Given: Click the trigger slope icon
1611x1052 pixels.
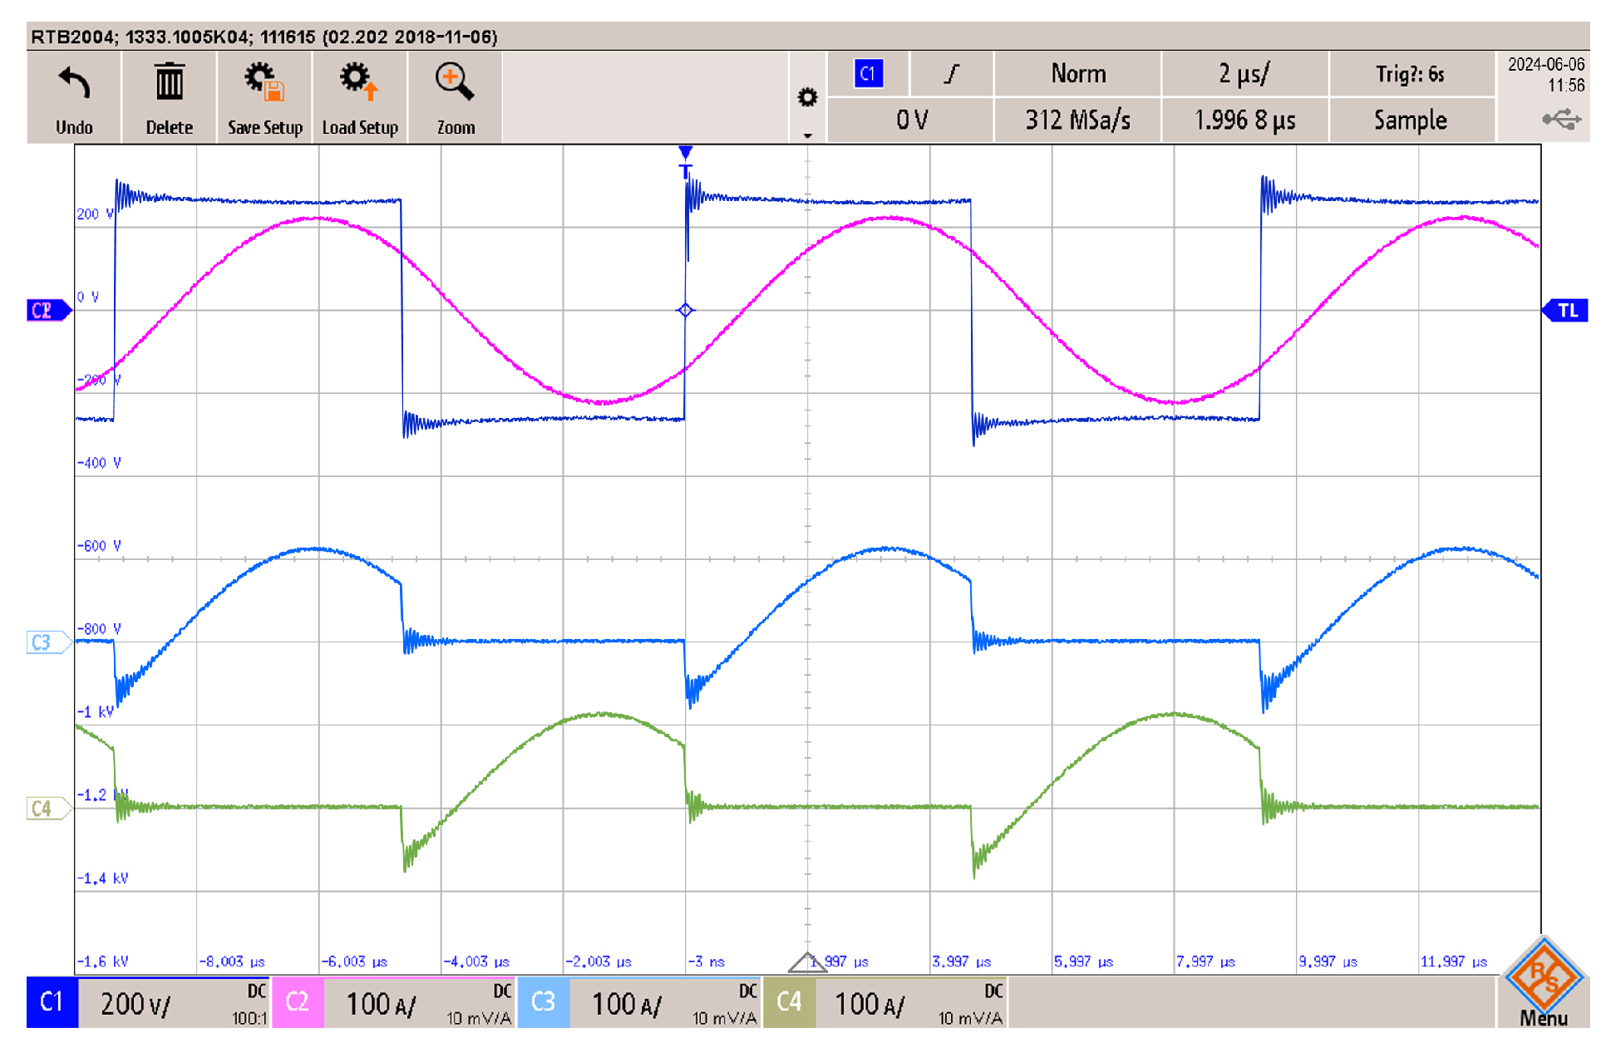Looking at the screenshot, I should click(950, 73).
